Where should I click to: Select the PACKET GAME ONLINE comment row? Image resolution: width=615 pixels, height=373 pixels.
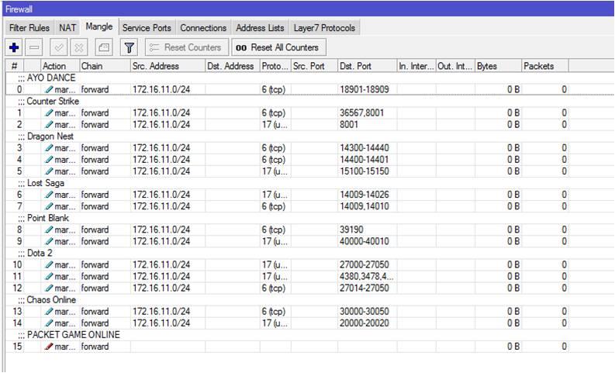pos(310,335)
